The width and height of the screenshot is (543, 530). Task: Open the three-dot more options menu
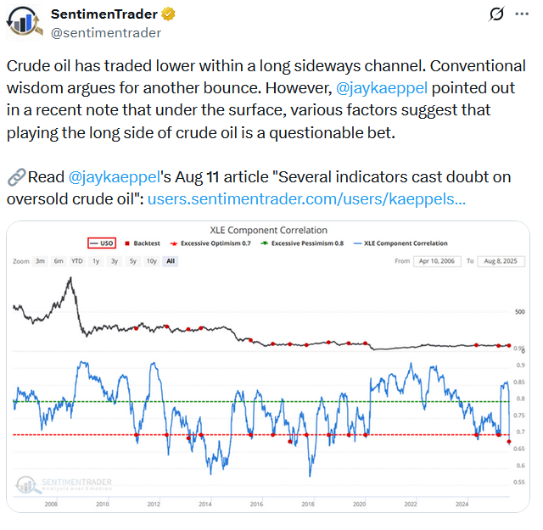point(523,15)
